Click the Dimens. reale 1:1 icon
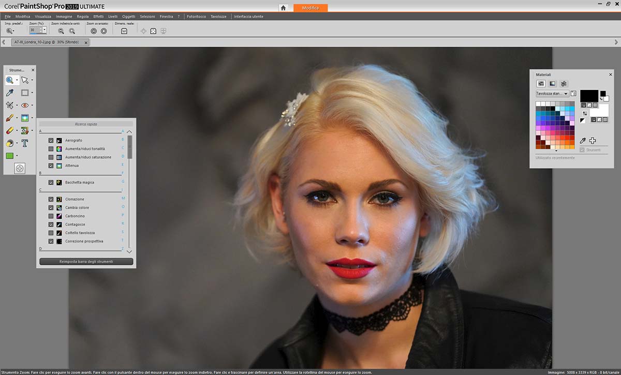 point(124,31)
